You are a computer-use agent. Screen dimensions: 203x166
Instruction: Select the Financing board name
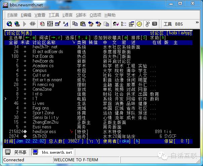pyautogui.click(x=43, y=85)
